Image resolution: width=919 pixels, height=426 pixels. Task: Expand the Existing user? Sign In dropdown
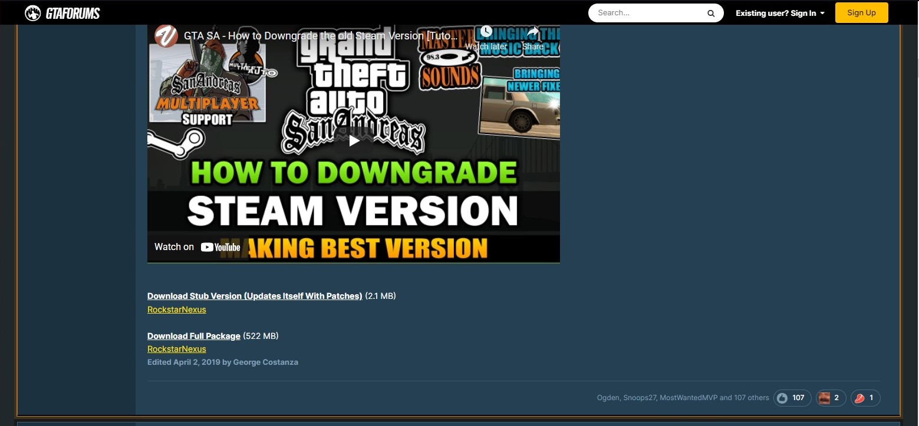pyautogui.click(x=780, y=13)
